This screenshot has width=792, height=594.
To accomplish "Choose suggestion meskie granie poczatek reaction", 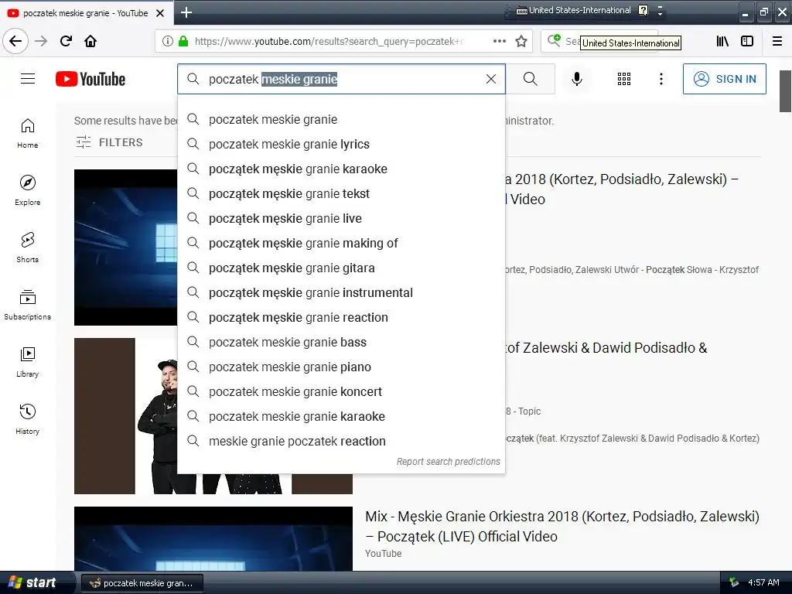I will [x=341, y=441].
